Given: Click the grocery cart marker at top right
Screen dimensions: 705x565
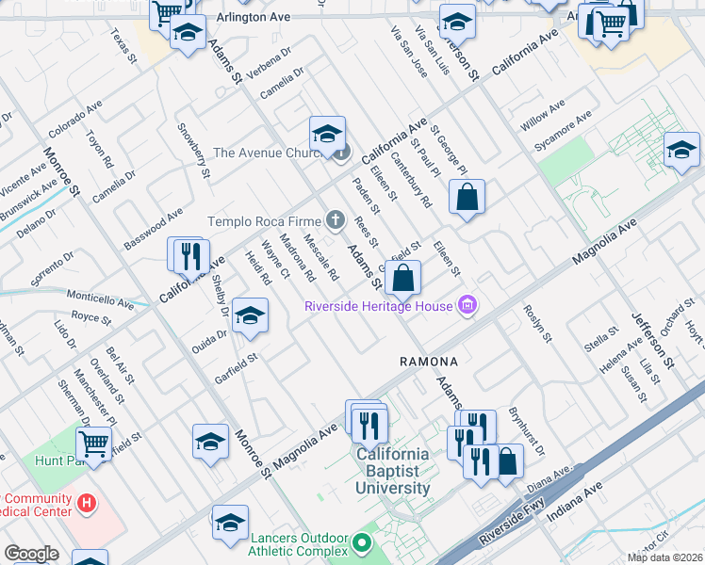Looking at the screenshot, I should click(x=611, y=24).
